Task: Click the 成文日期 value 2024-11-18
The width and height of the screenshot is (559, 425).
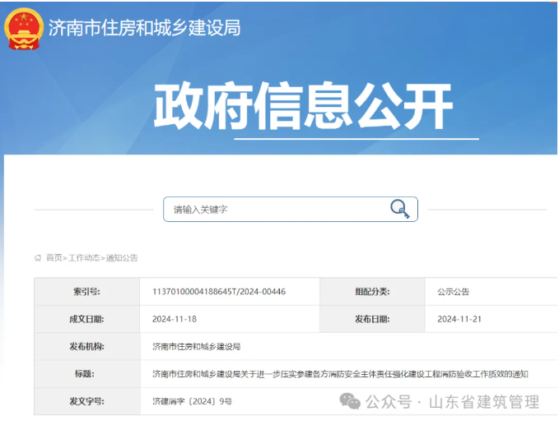Action: (x=174, y=319)
